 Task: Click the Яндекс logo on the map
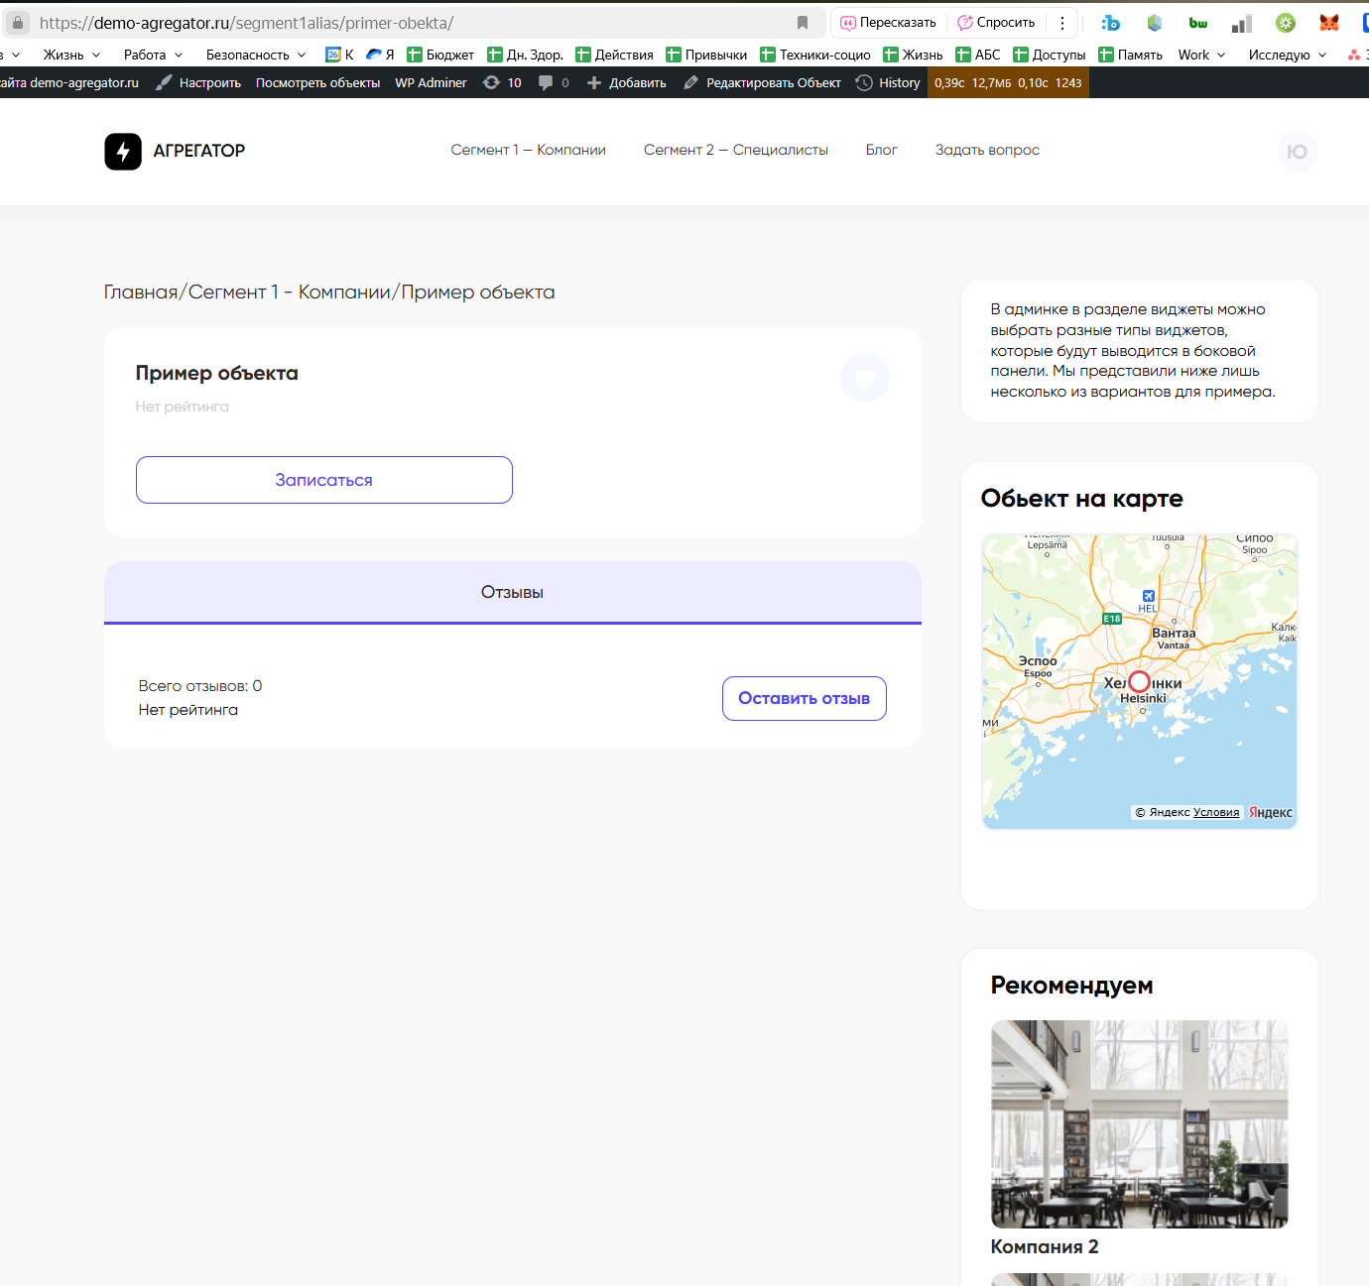coord(1271,812)
